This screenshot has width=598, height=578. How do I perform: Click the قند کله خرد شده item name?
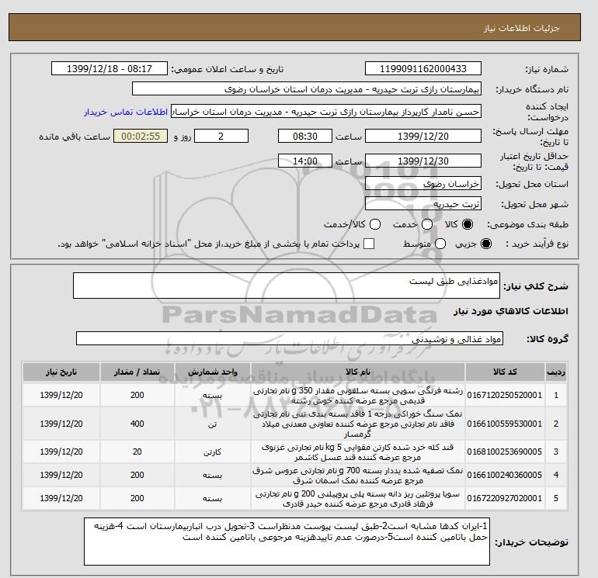pos(358,452)
